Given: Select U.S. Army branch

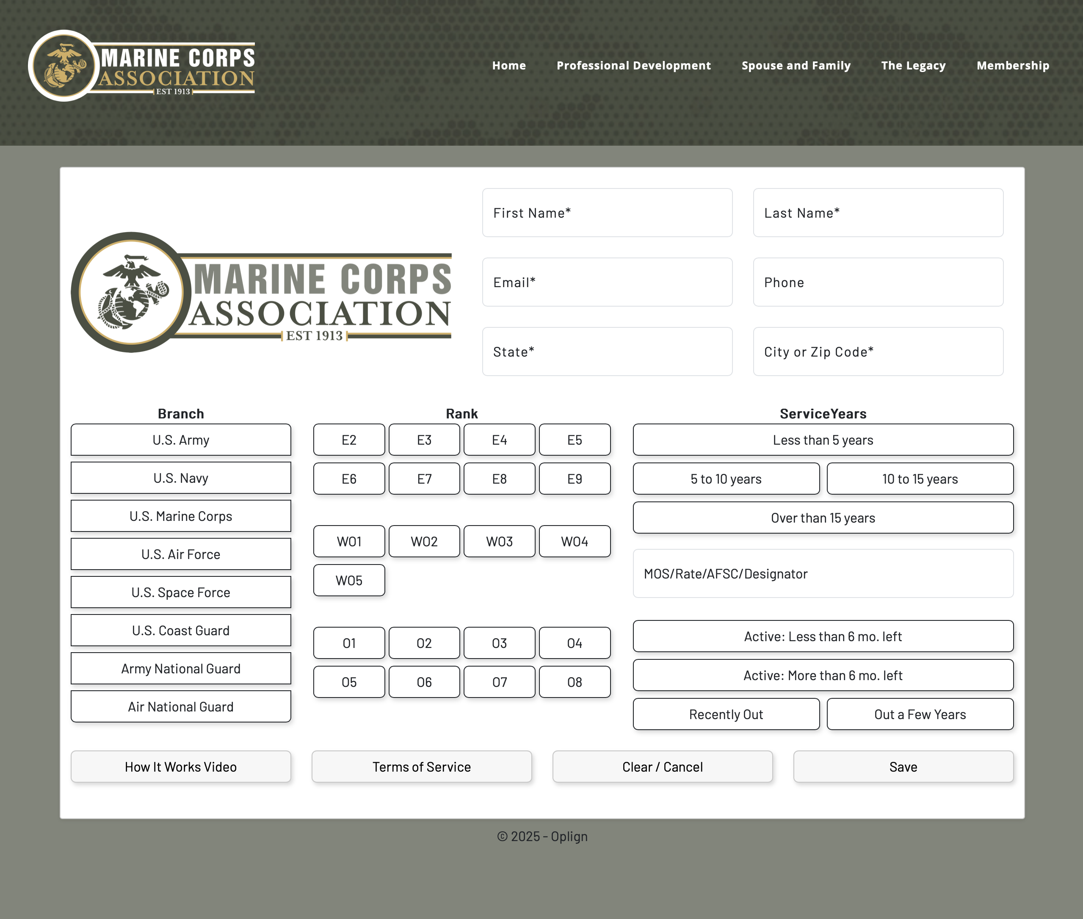Looking at the screenshot, I should [181, 440].
